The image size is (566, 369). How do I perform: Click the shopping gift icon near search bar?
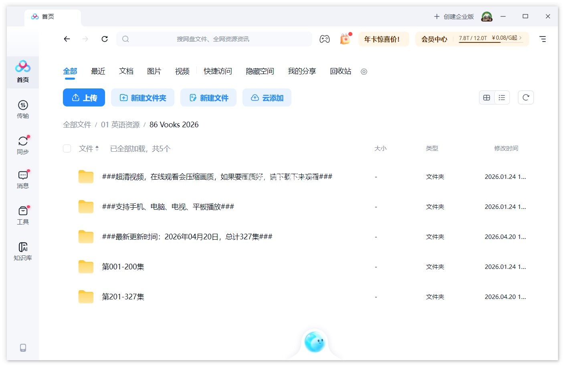345,39
